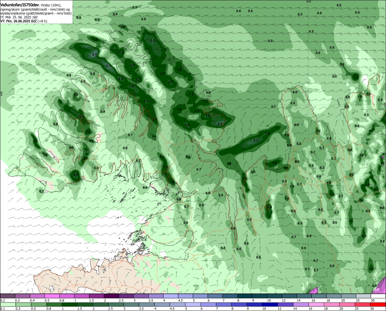Pick the snow legend swatch starting at 2

111,296
